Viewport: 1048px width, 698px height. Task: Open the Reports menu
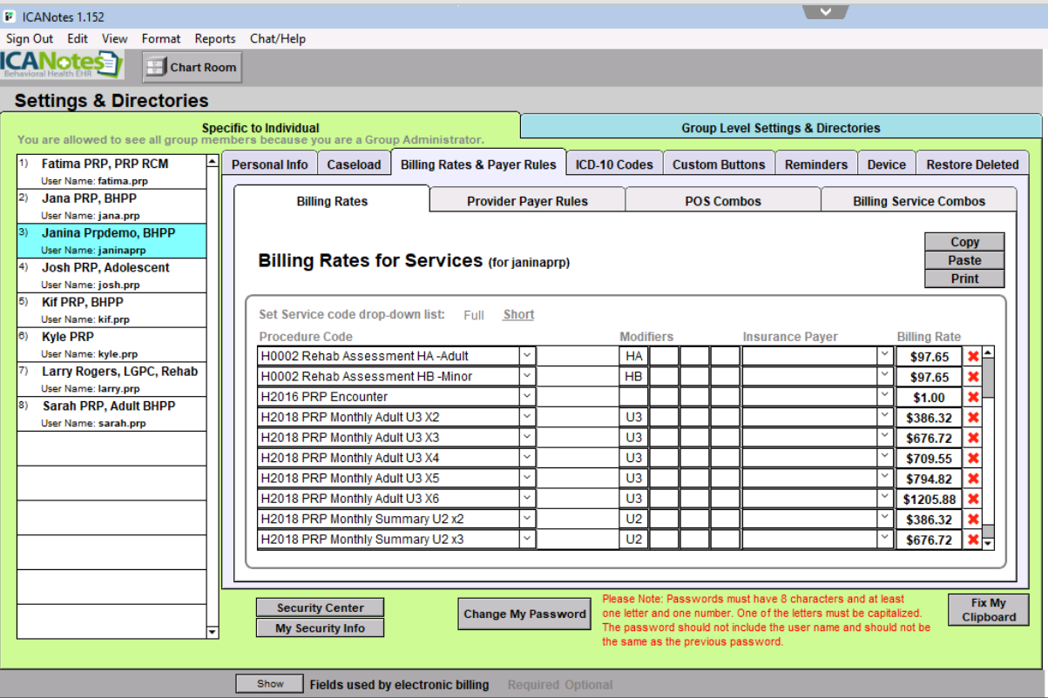[214, 38]
